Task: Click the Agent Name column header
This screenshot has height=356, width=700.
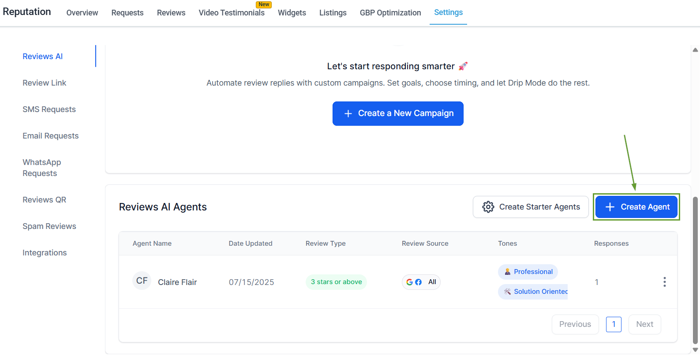Action: click(x=152, y=244)
